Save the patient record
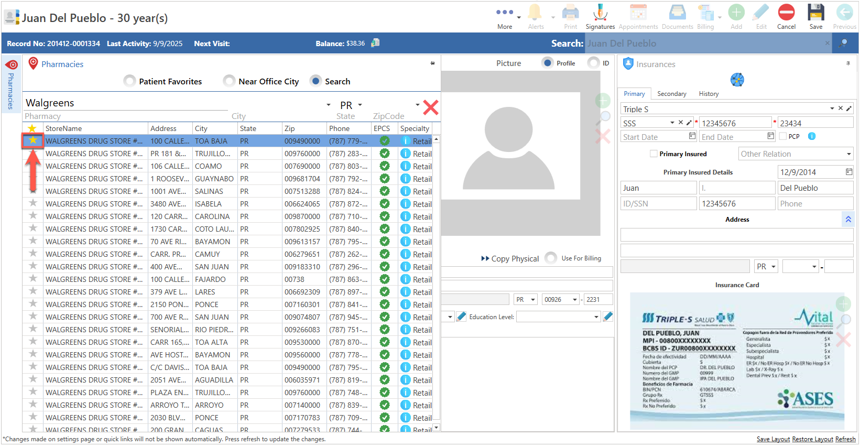Screen dimensions: 860x447 point(815,17)
